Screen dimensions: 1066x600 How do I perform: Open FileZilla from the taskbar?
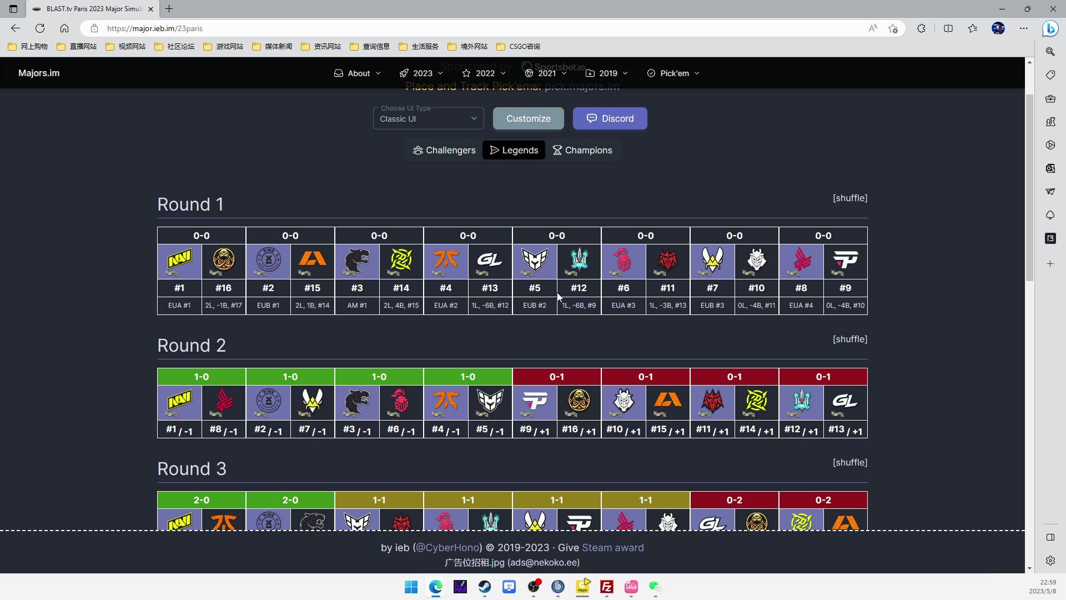click(x=607, y=587)
